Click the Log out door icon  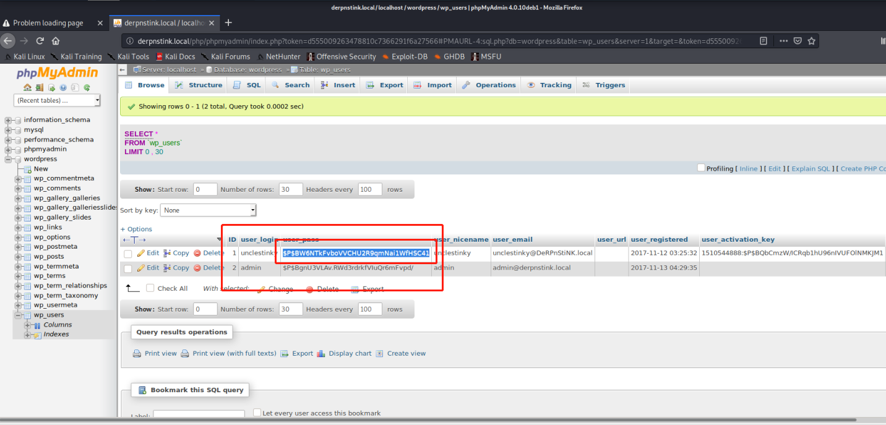(40, 87)
